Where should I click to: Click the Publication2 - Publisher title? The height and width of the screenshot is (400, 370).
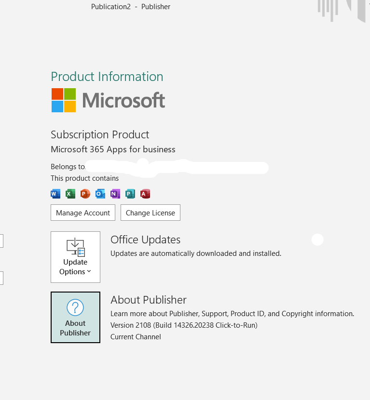click(x=130, y=7)
